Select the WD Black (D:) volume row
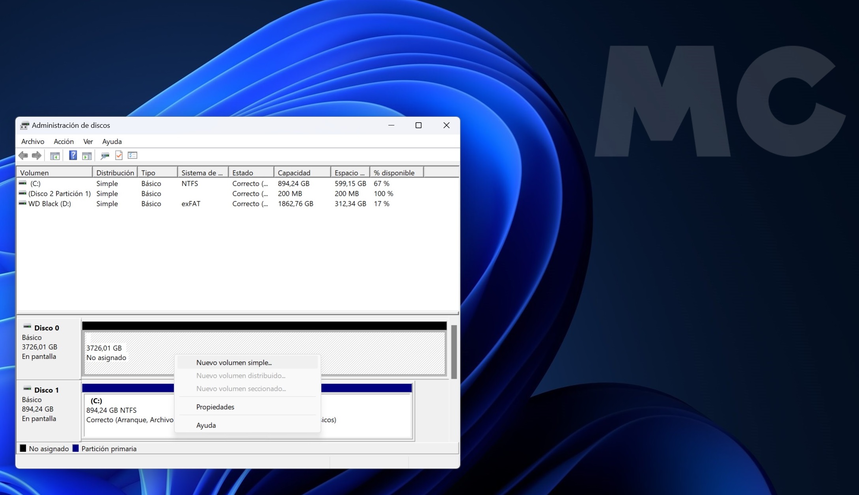Image resolution: width=859 pixels, height=495 pixels. click(49, 204)
